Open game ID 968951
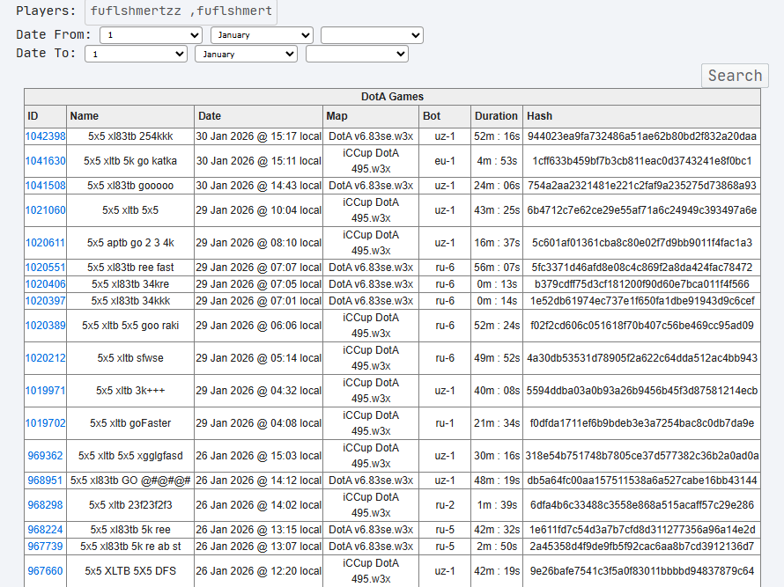 tap(45, 481)
